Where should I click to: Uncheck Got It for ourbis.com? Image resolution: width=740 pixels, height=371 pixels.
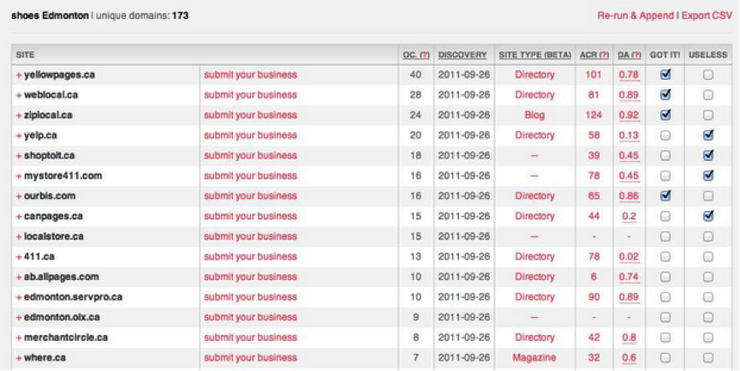(665, 196)
